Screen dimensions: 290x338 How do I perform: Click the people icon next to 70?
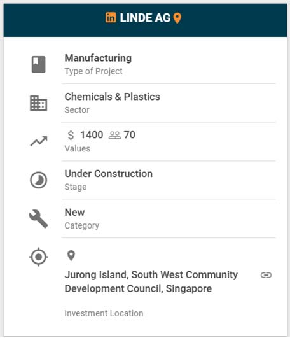(114, 136)
